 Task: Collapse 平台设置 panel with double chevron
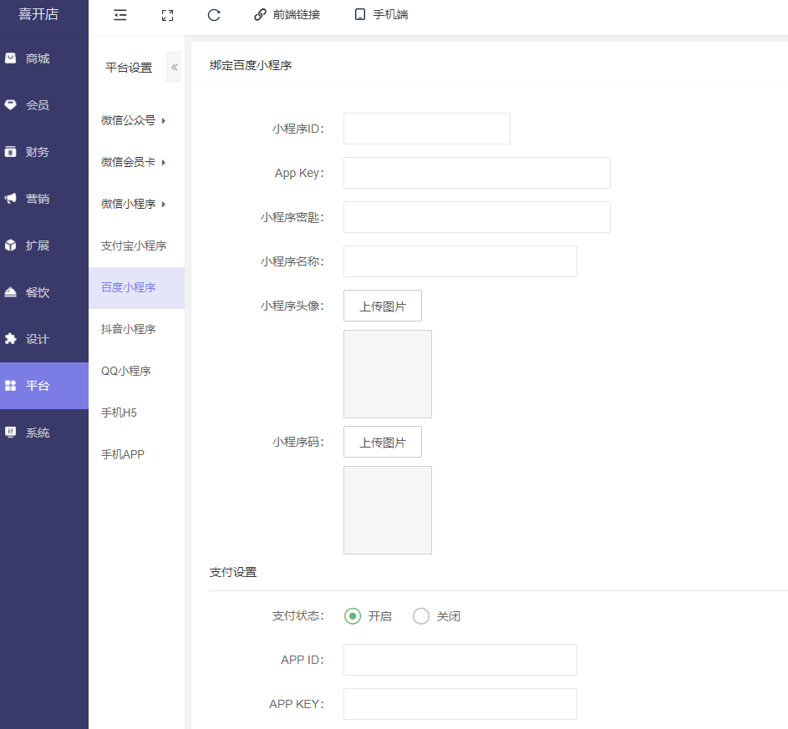point(175,67)
